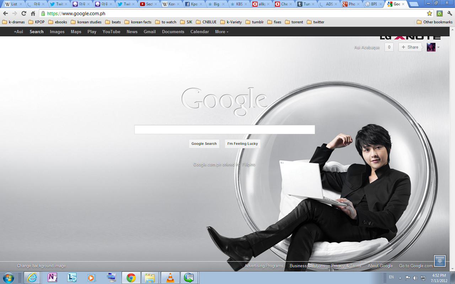
Task: Open Windows Media Player from the taskbar
Action: tap(92, 278)
